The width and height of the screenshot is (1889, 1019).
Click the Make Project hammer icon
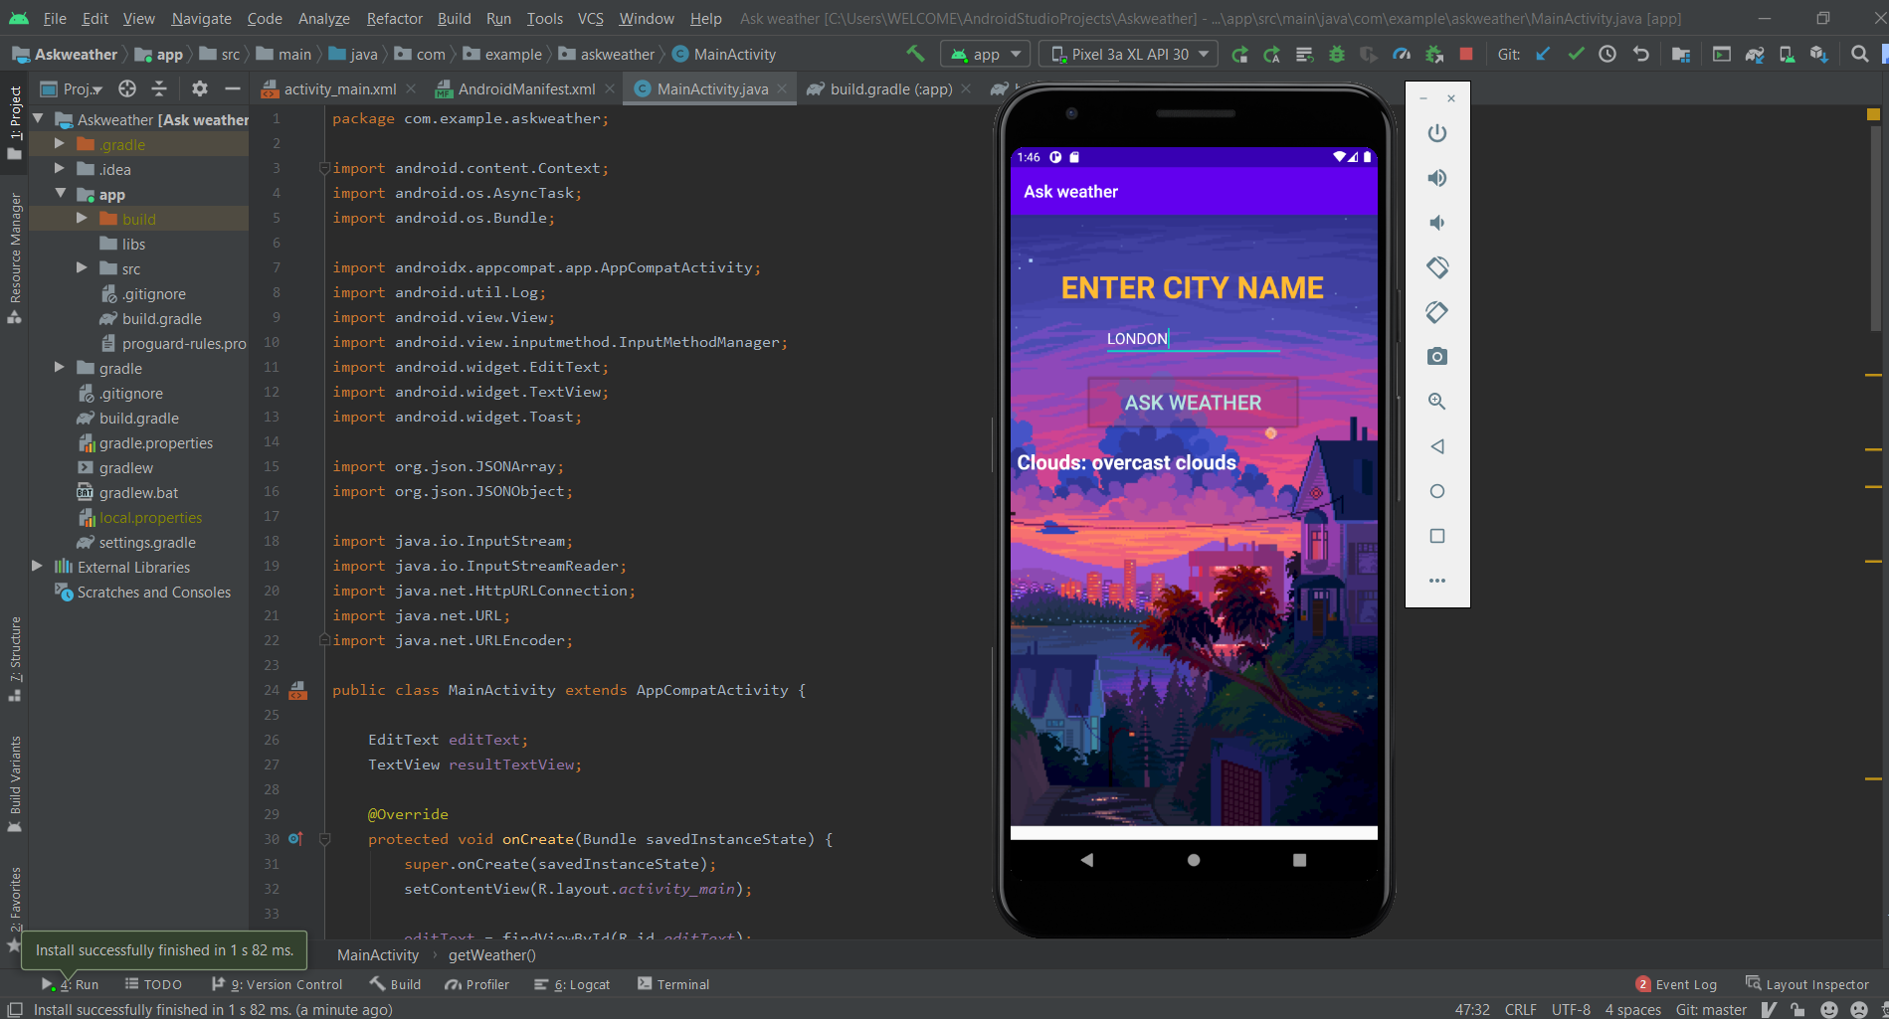coord(915,54)
